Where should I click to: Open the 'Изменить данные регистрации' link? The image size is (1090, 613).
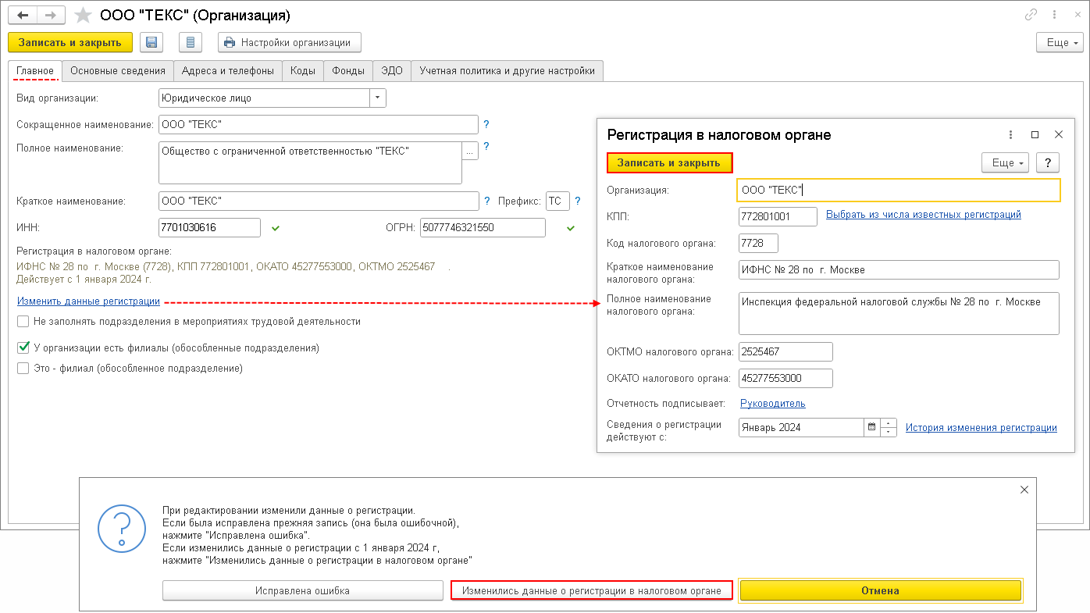(x=89, y=301)
